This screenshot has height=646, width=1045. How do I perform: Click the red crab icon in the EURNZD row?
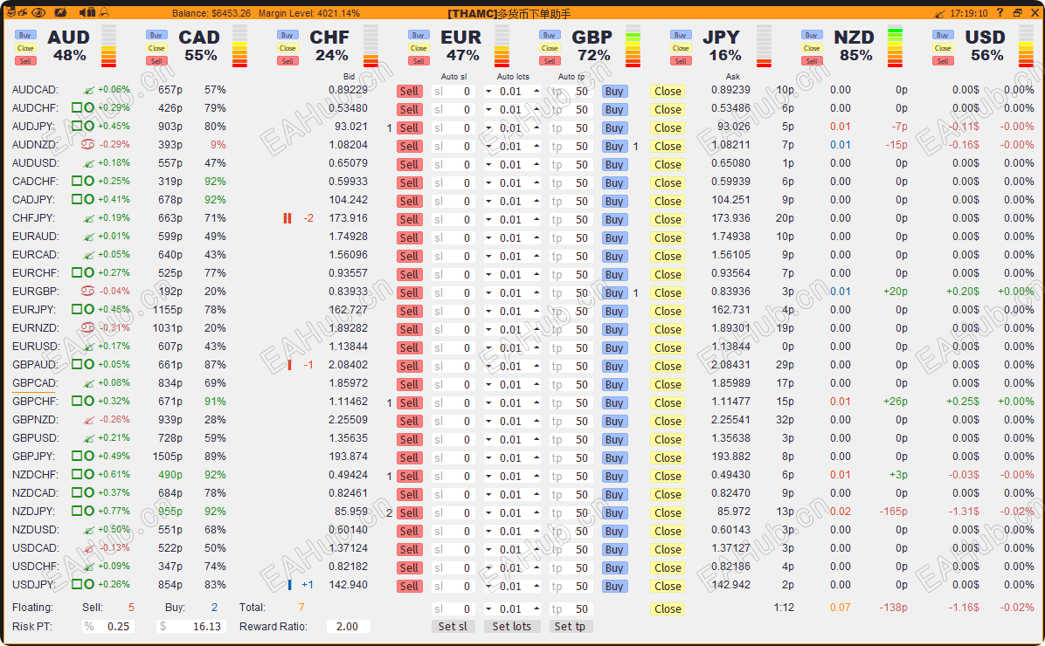(x=87, y=327)
